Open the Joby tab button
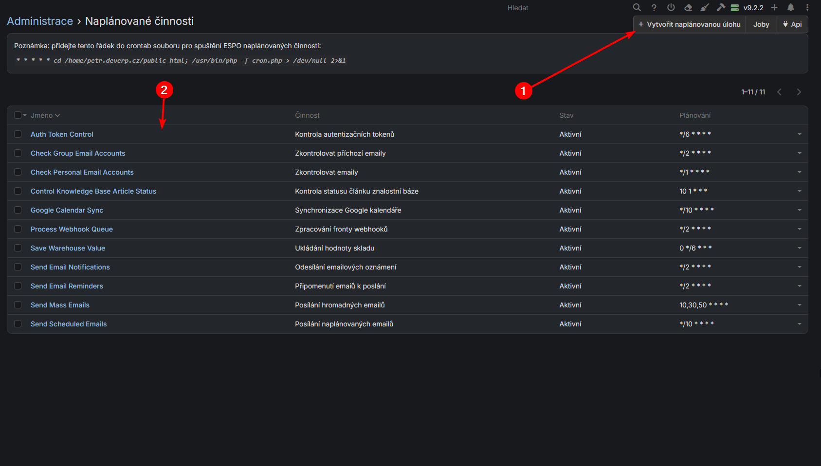This screenshot has width=821, height=466. pos(761,24)
